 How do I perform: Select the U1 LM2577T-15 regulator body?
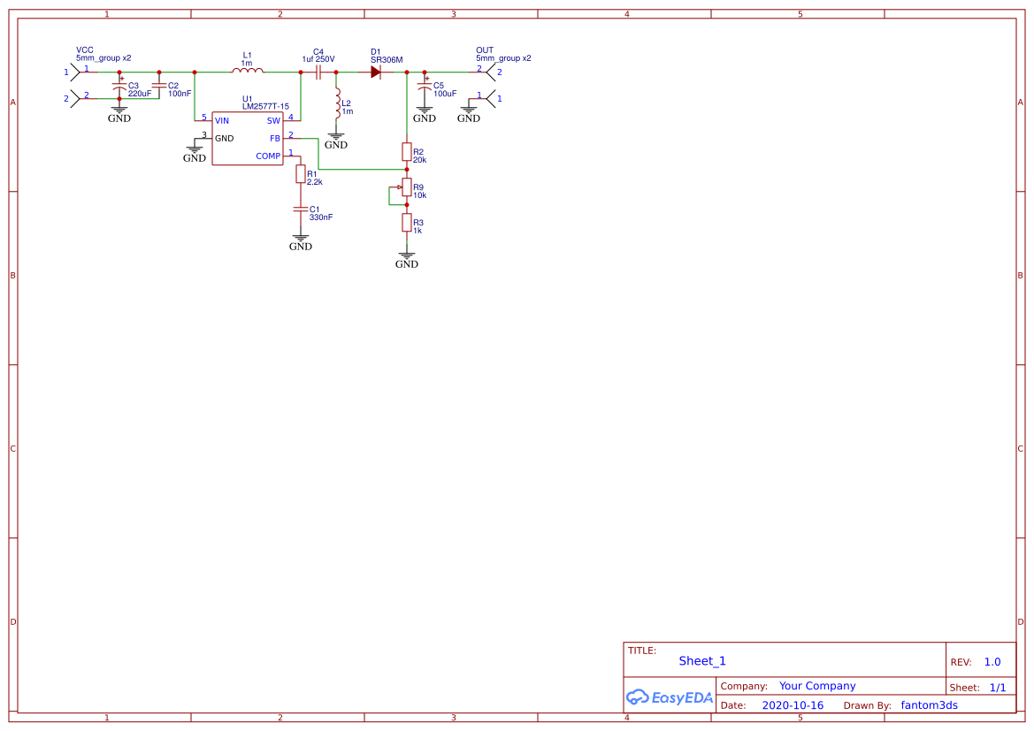click(x=247, y=138)
